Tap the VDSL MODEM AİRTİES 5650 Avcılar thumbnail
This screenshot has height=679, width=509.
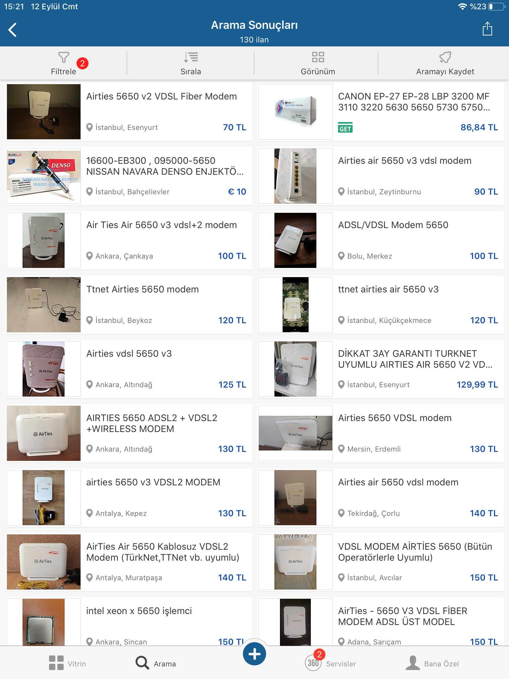pos(295,562)
